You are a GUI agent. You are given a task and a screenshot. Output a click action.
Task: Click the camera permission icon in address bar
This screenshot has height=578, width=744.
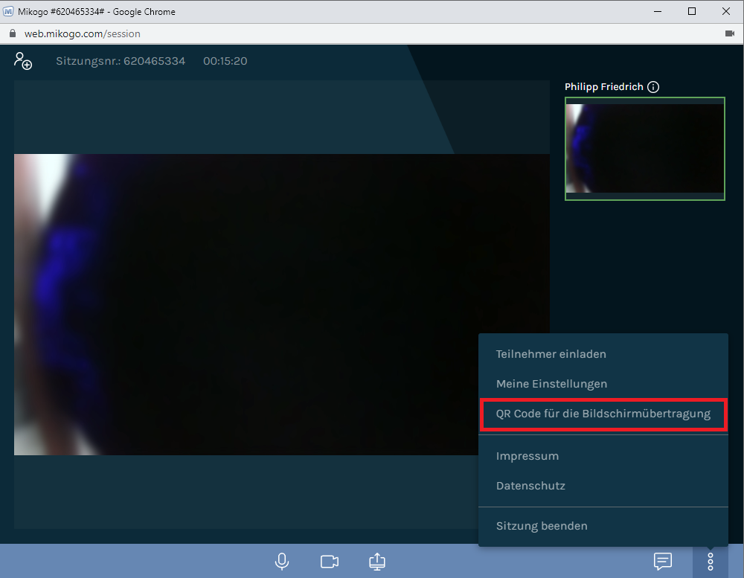[x=729, y=33]
